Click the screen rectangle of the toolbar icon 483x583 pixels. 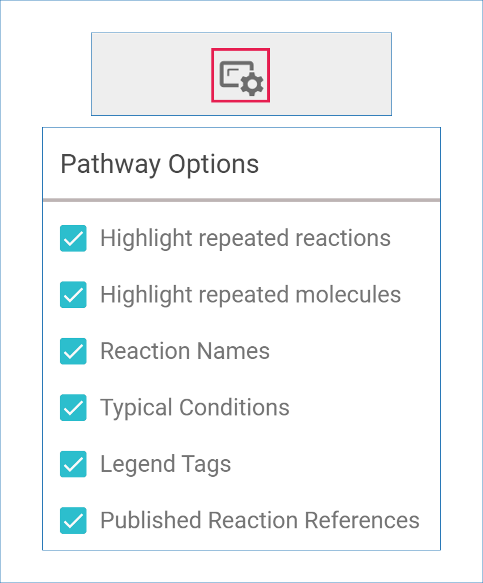tap(232, 73)
